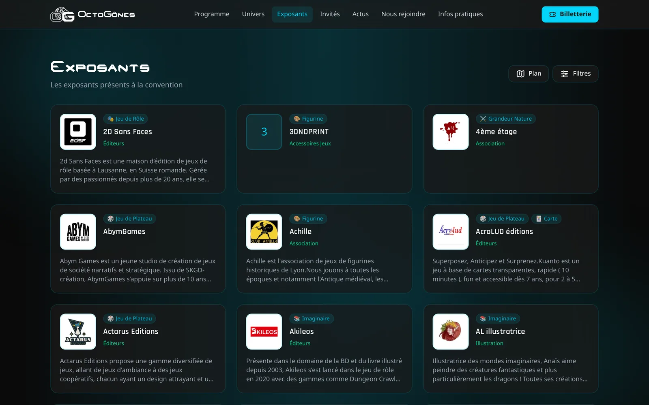
Task: Click Accessoires Jeux under 3DNDPRINT
Action: pos(310,143)
